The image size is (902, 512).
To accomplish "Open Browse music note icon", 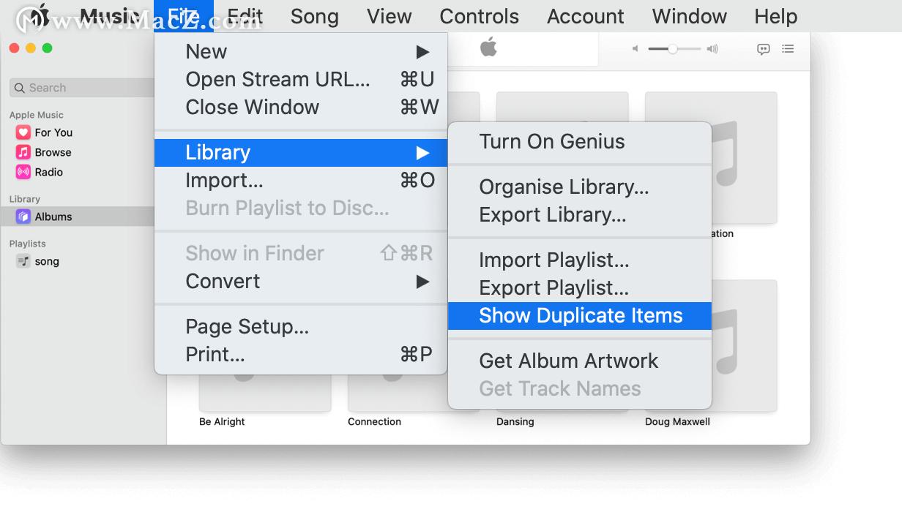I will [23, 152].
